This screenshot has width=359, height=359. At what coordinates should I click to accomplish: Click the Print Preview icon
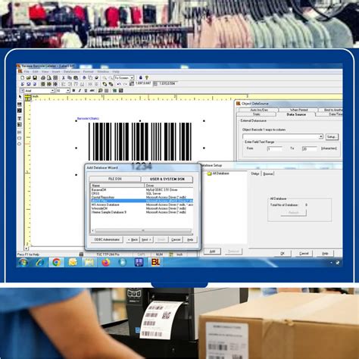tap(49, 78)
